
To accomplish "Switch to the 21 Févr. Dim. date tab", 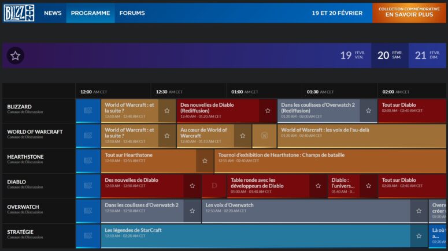I will [427, 55].
